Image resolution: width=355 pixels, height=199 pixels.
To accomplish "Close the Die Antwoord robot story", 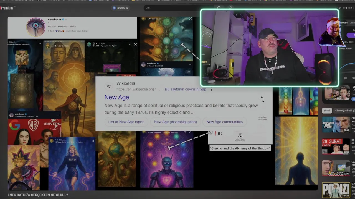I will point(191,132).
